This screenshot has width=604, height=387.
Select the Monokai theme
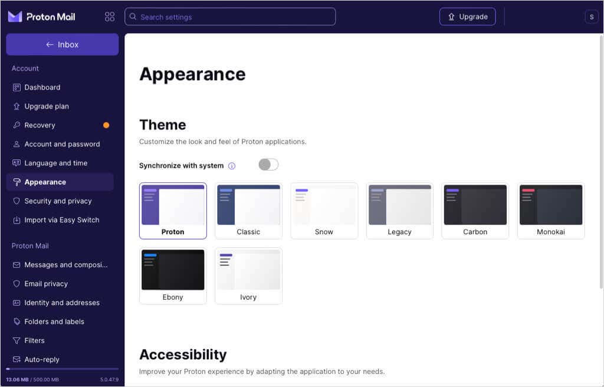coord(551,211)
